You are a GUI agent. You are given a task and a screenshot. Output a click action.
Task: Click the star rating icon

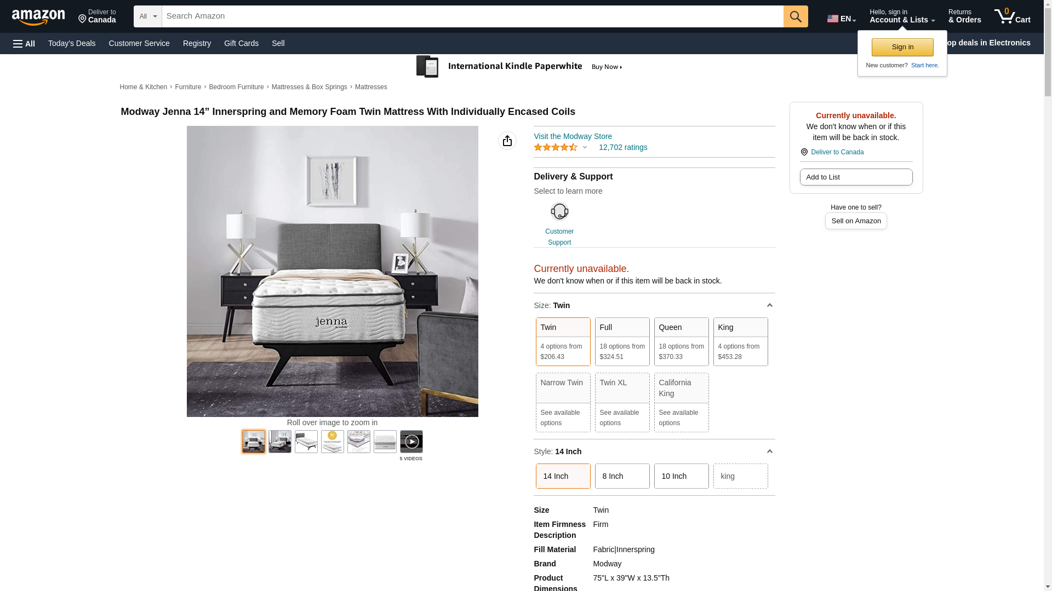point(556,147)
